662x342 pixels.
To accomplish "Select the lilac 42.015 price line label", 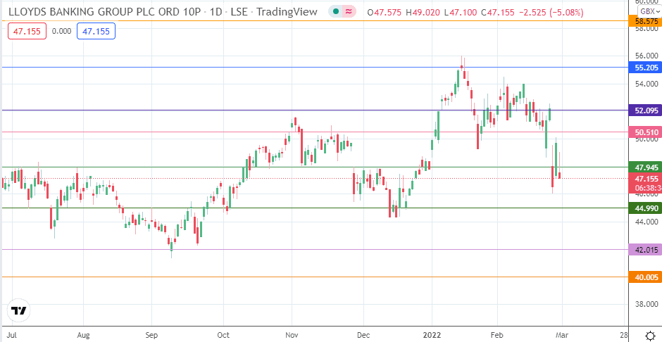I will click(x=645, y=250).
